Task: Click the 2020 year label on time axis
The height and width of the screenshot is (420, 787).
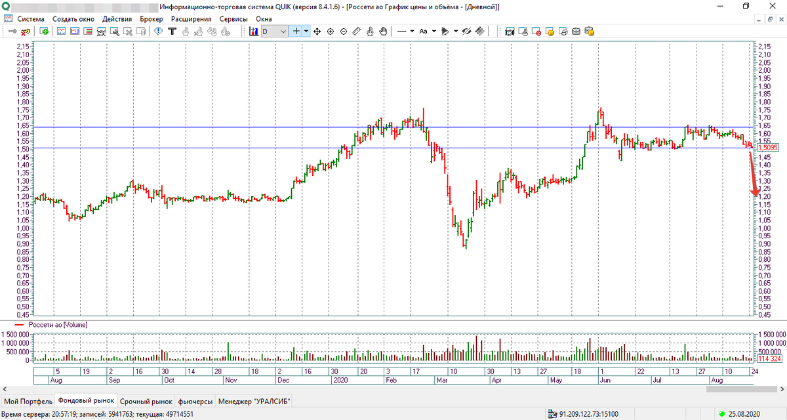Action: [x=340, y=380]
